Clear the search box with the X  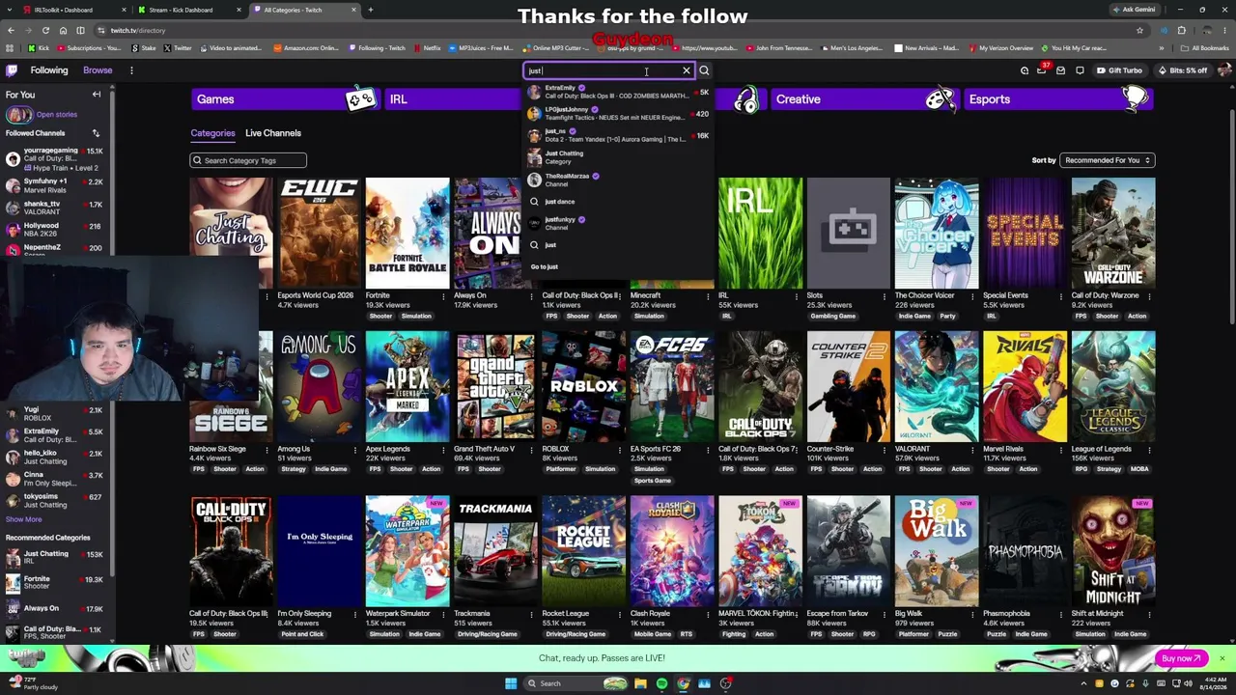(x=687, y=70)
